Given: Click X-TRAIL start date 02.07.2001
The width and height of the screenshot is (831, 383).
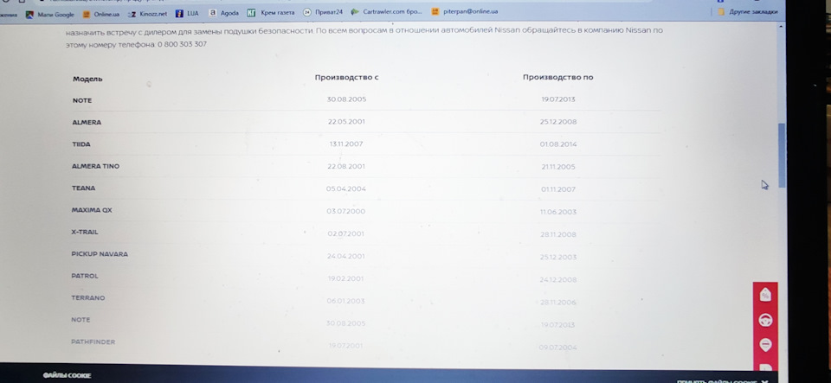Looking at the screenshot, I should 346,233.
